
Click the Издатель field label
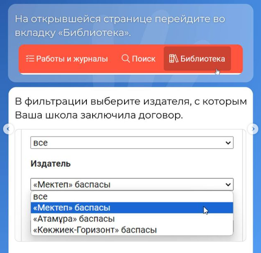(x=51, y=164)
